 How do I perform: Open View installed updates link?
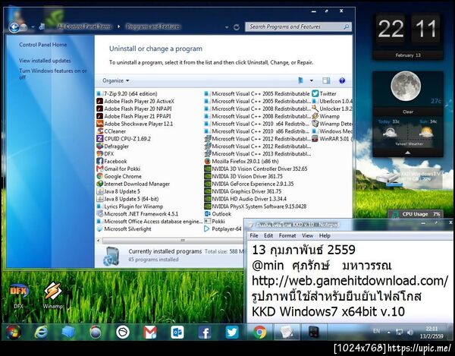tap(45, 61)
